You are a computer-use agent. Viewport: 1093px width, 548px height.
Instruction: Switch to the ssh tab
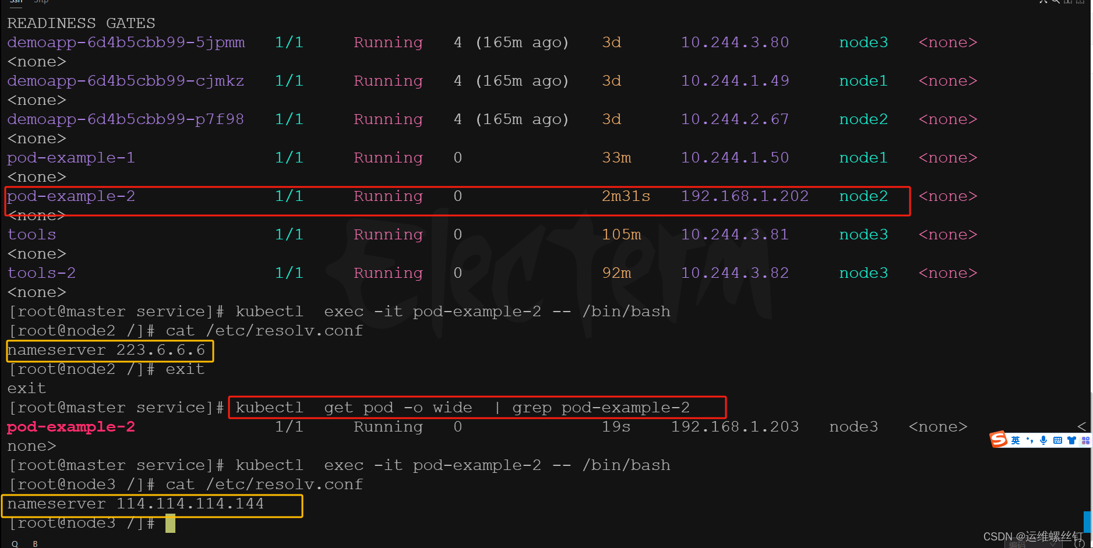click(16, 2)
